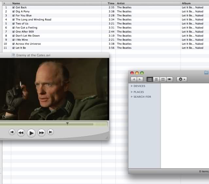Viewport: 209px width, 184px height.
Task: Sort tracks by the Artist column header
Action: tap(148, 3)
